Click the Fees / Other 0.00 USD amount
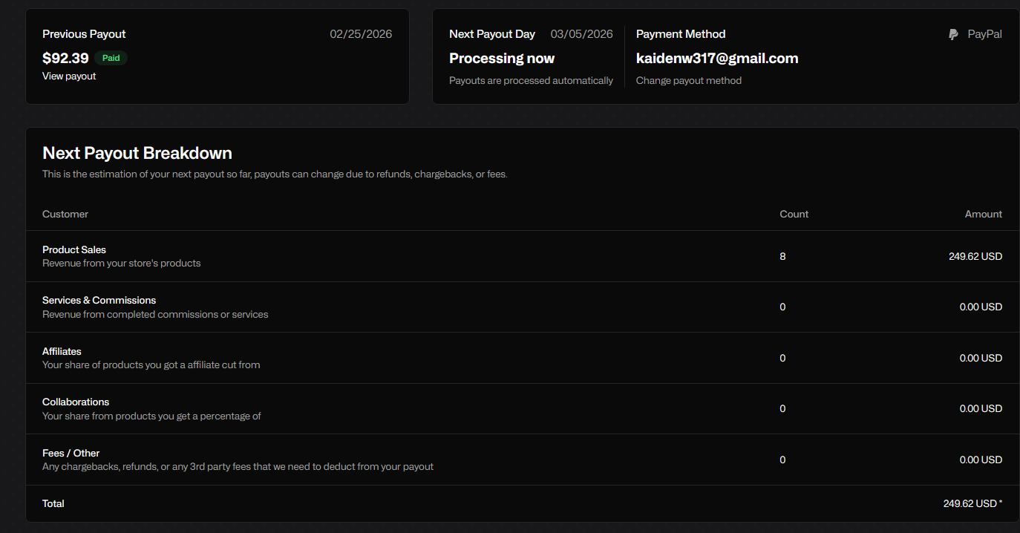 click(x=981, y=460)
